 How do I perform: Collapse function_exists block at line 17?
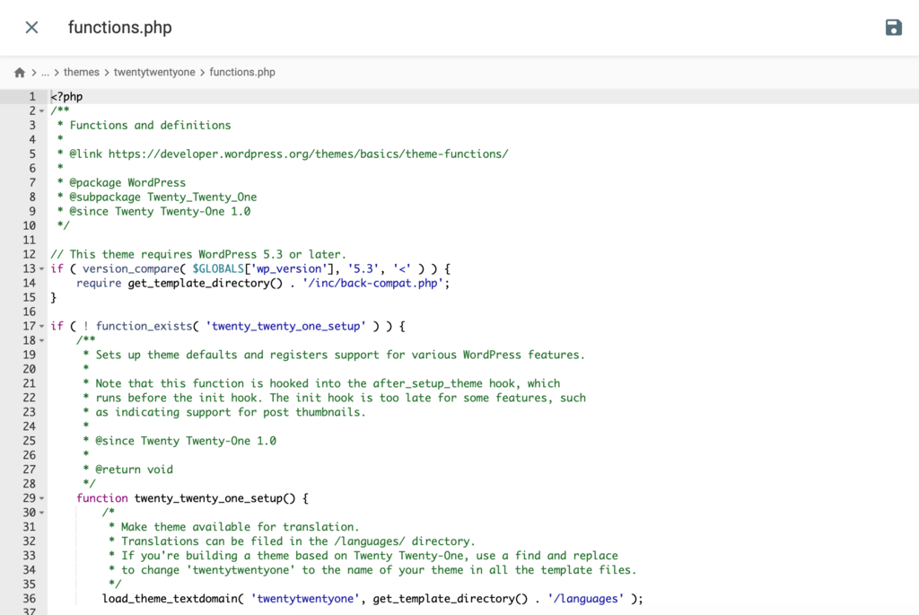pos(41,326)
